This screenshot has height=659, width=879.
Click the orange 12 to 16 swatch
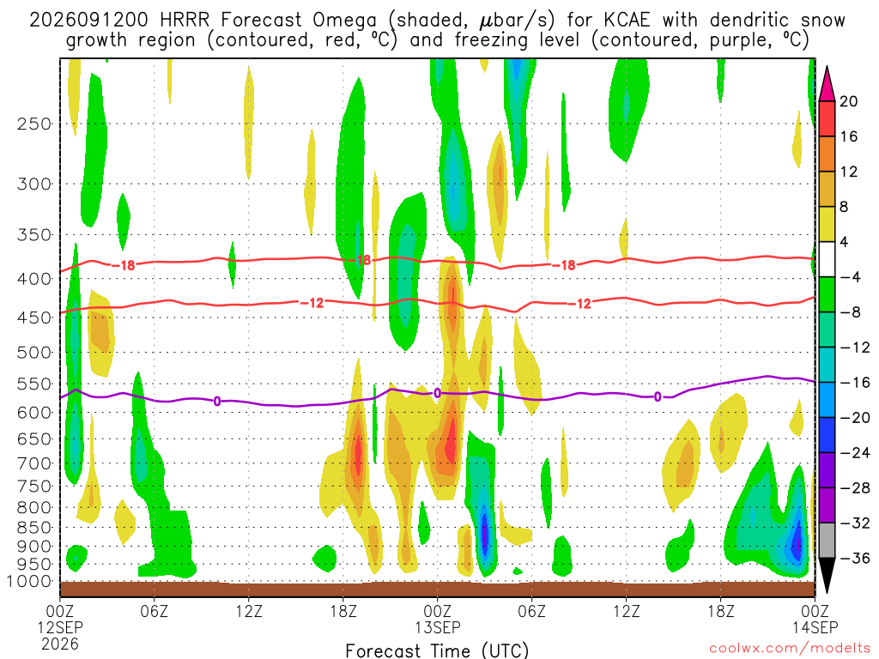[x=827, y=154]
